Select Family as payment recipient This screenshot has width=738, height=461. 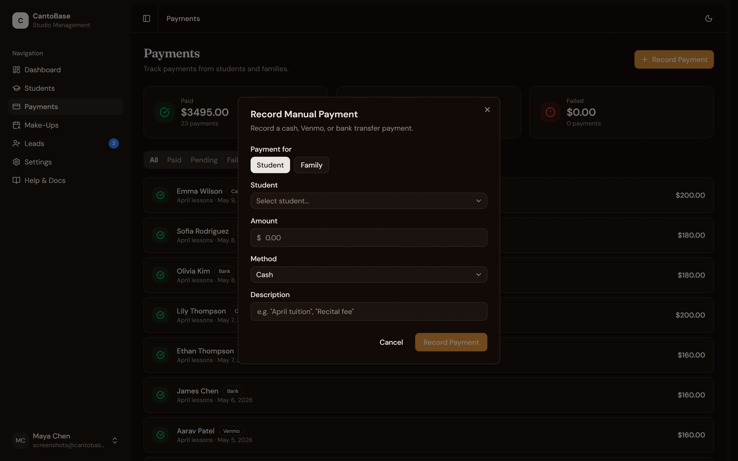tap(311, 165)
